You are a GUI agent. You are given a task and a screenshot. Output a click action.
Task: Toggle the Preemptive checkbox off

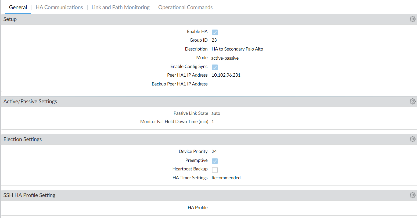(215, 161)
